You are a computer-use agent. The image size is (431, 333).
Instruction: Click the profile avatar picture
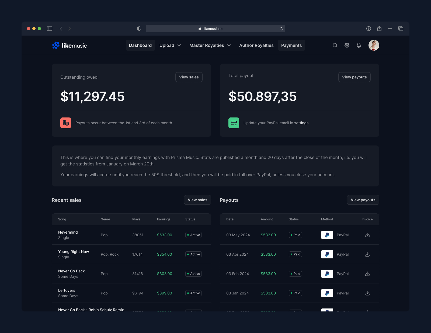point(374,45)
